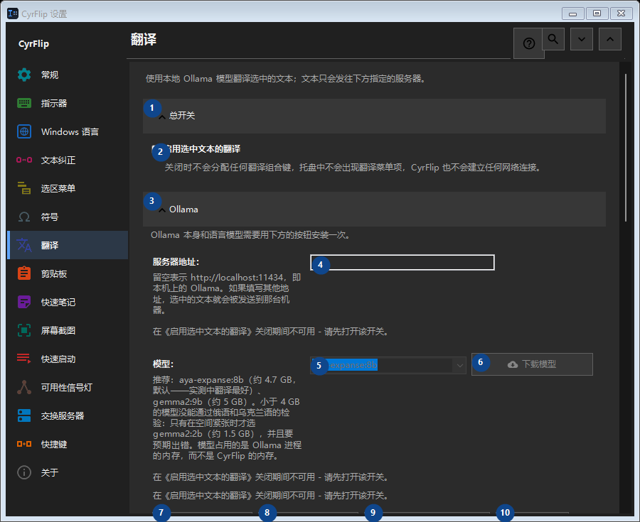Focus the 服务器地址 input field
This screenshot has width=640, height=522.
[402, 263]
